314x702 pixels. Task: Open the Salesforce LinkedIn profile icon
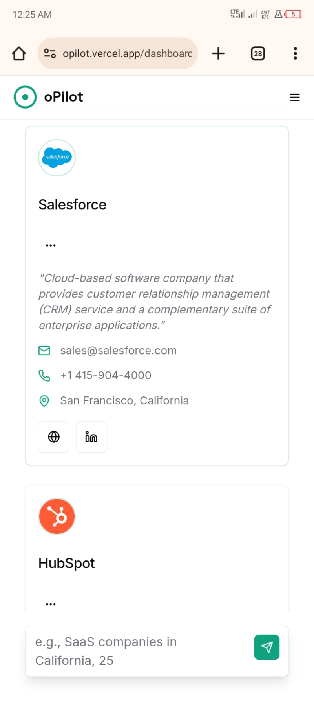[91, 437]
